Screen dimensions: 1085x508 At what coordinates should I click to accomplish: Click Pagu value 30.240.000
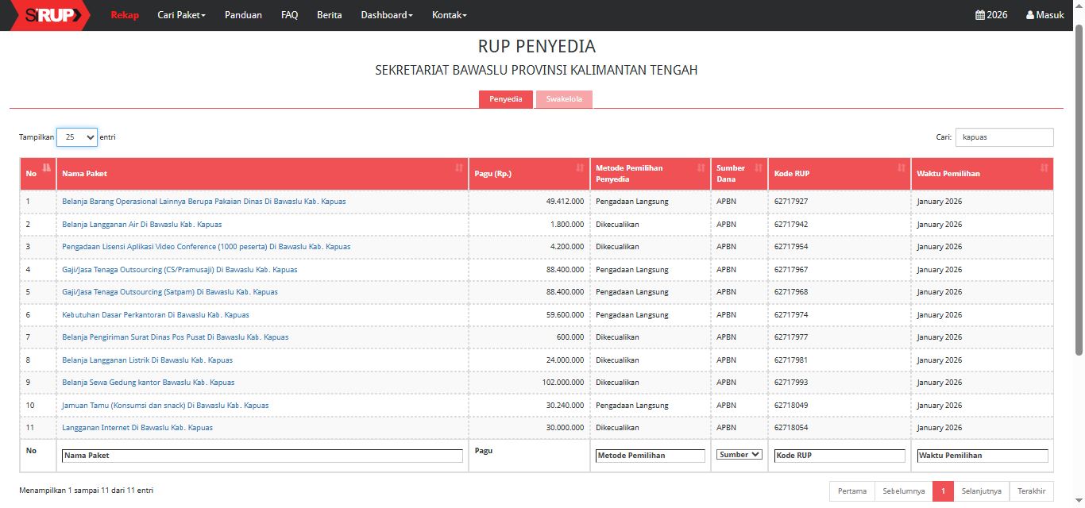click(565, 406)
